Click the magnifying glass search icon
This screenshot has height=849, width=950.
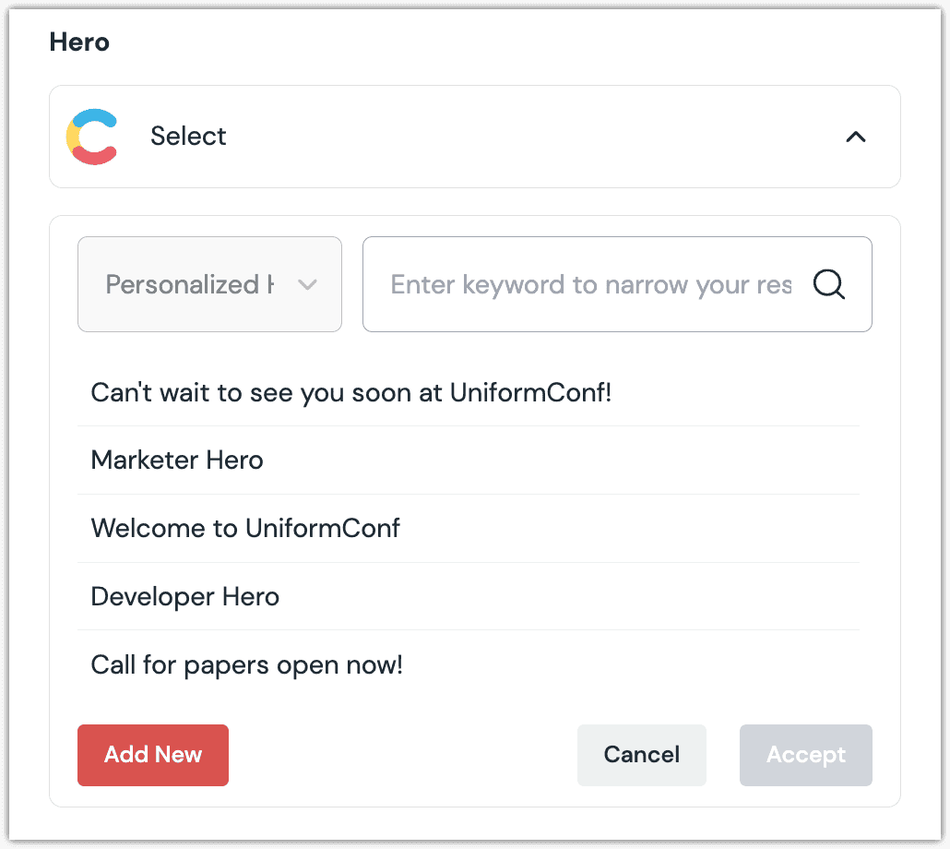[828, 284]
